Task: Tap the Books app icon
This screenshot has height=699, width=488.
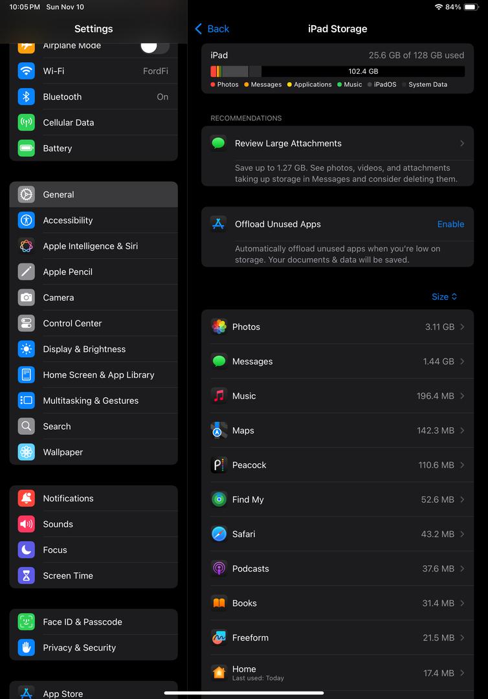Action: [x=219, y=603]
